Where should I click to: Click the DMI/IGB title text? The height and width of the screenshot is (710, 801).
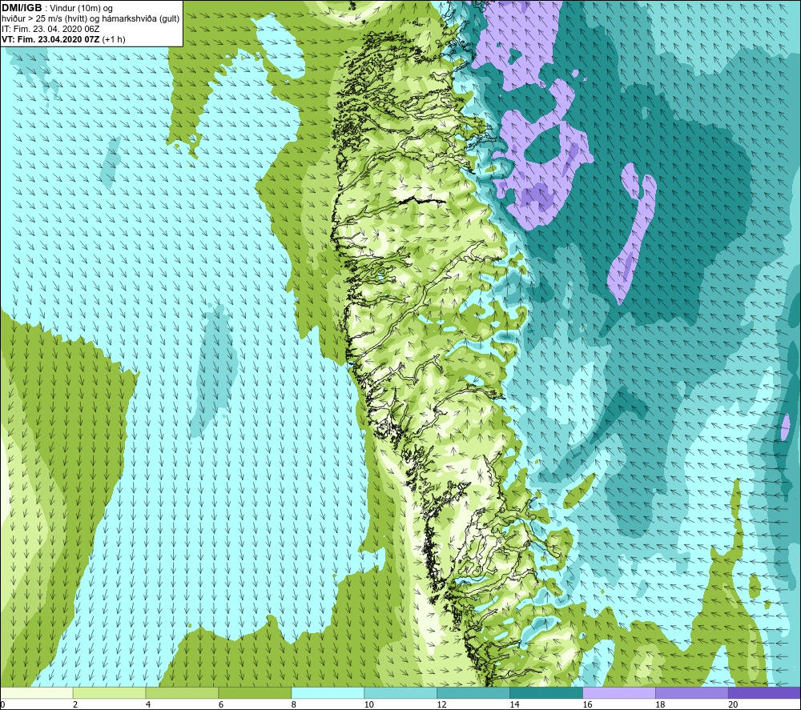tap(22, 8)
